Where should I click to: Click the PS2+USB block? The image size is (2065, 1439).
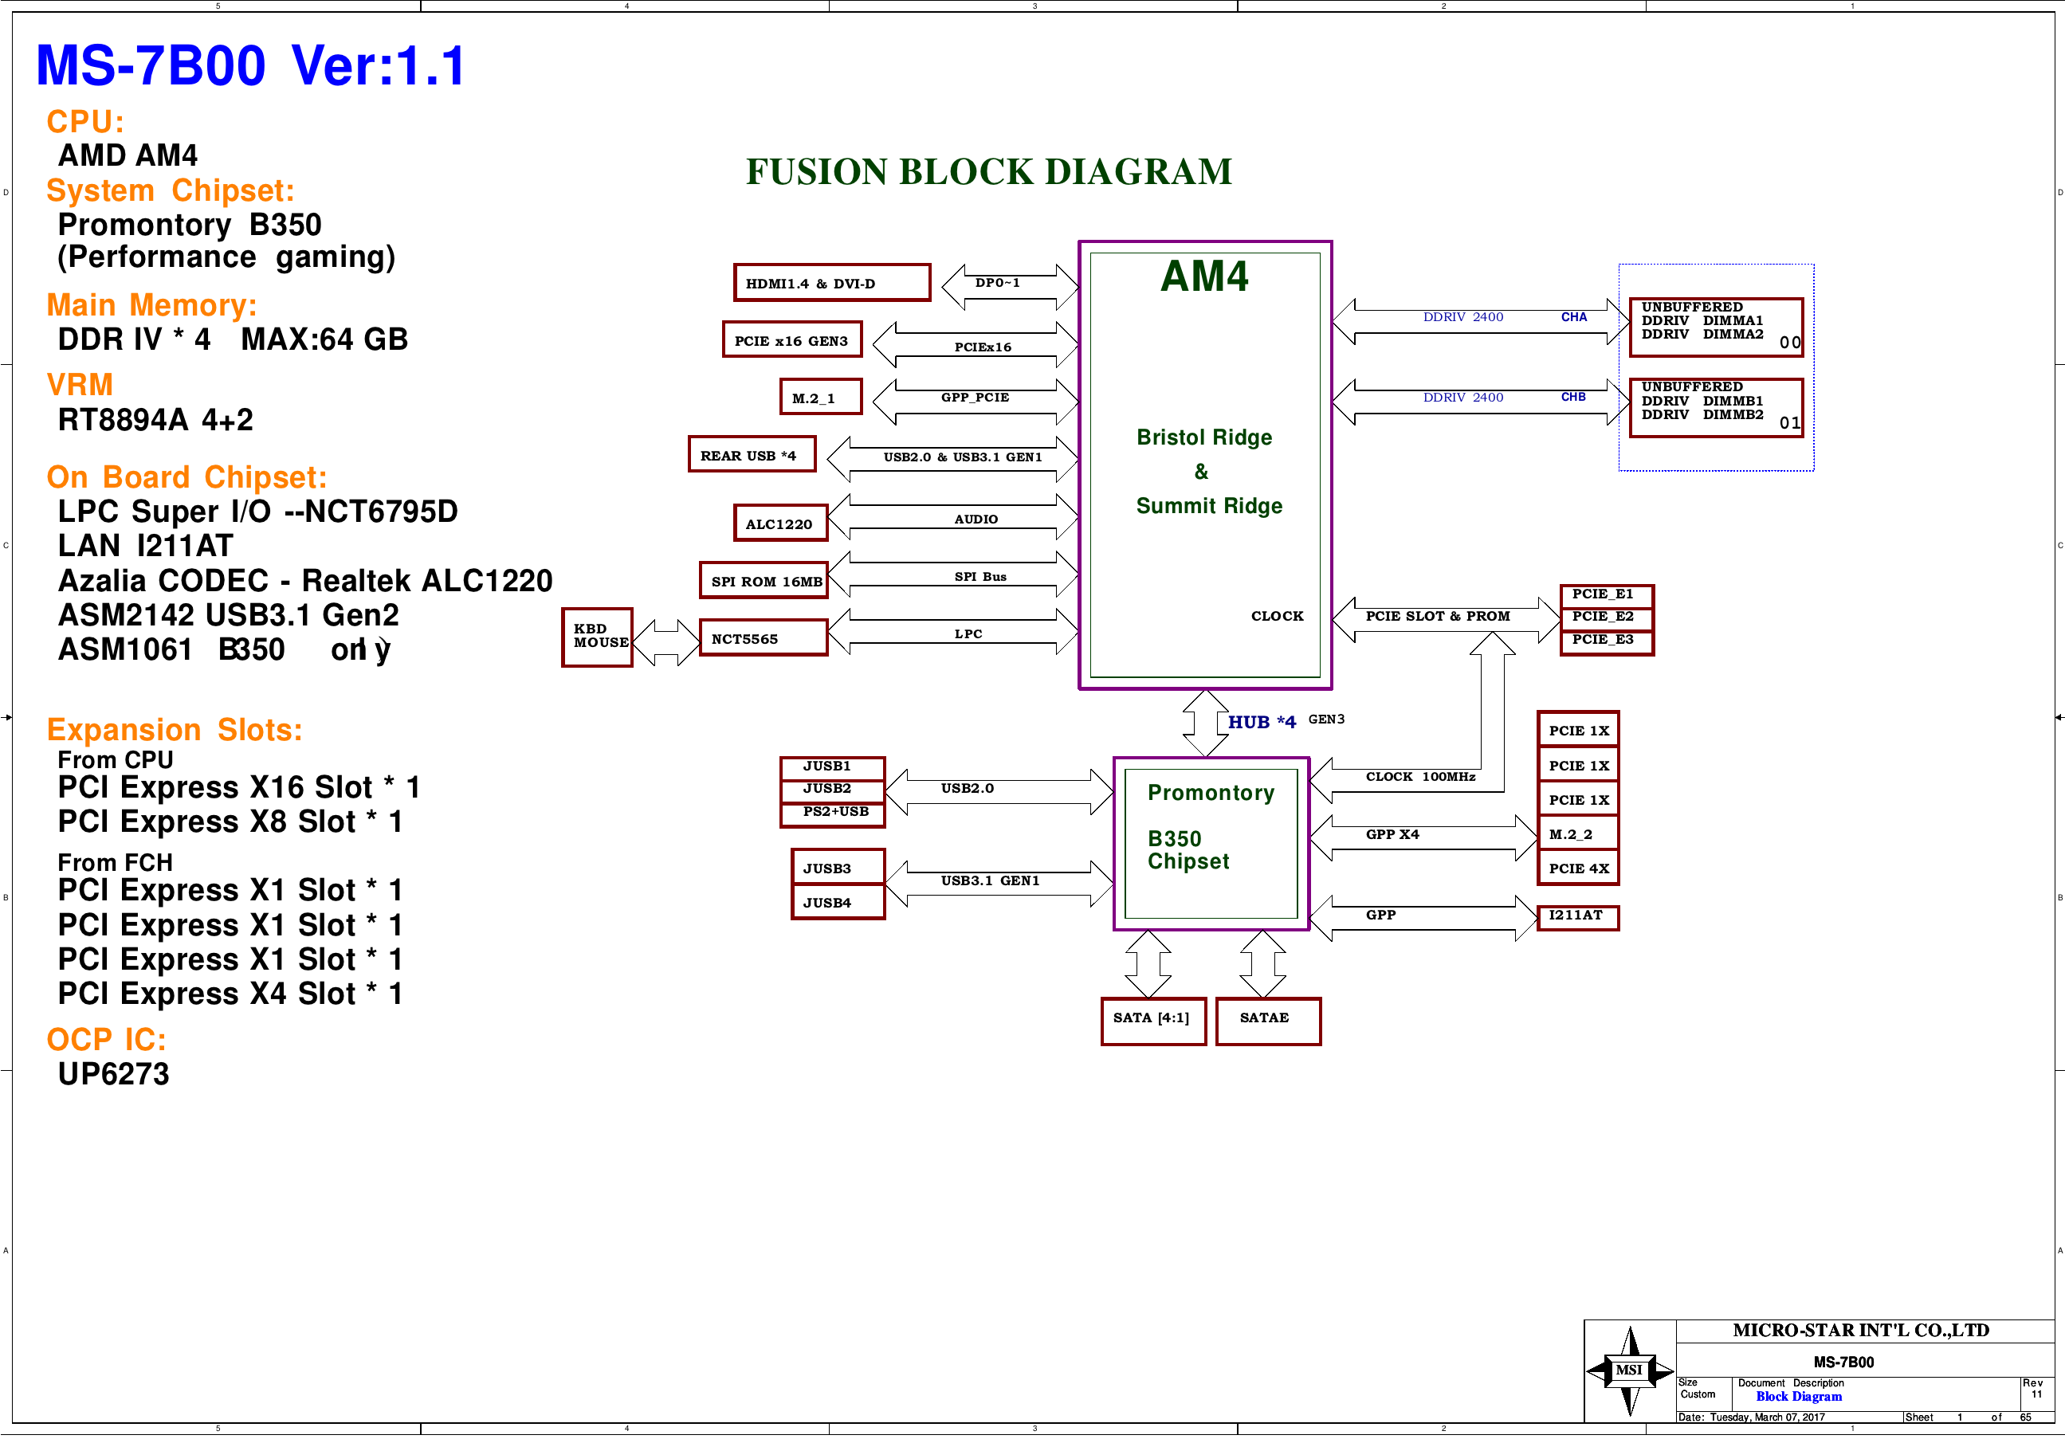832,814
